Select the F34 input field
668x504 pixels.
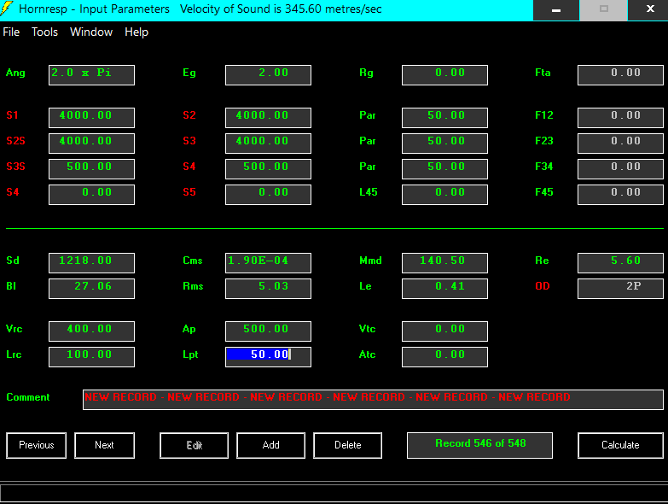(620, 169)
